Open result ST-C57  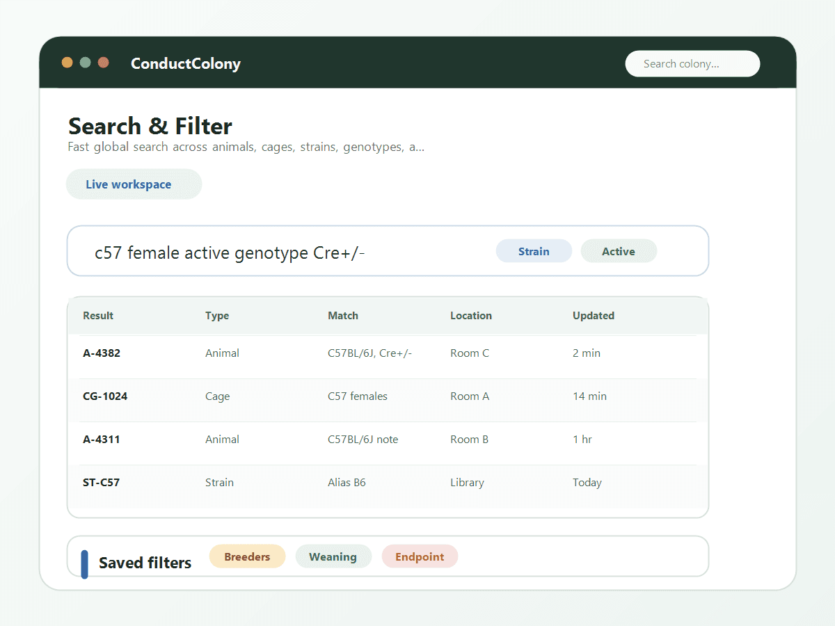(102, 482)
